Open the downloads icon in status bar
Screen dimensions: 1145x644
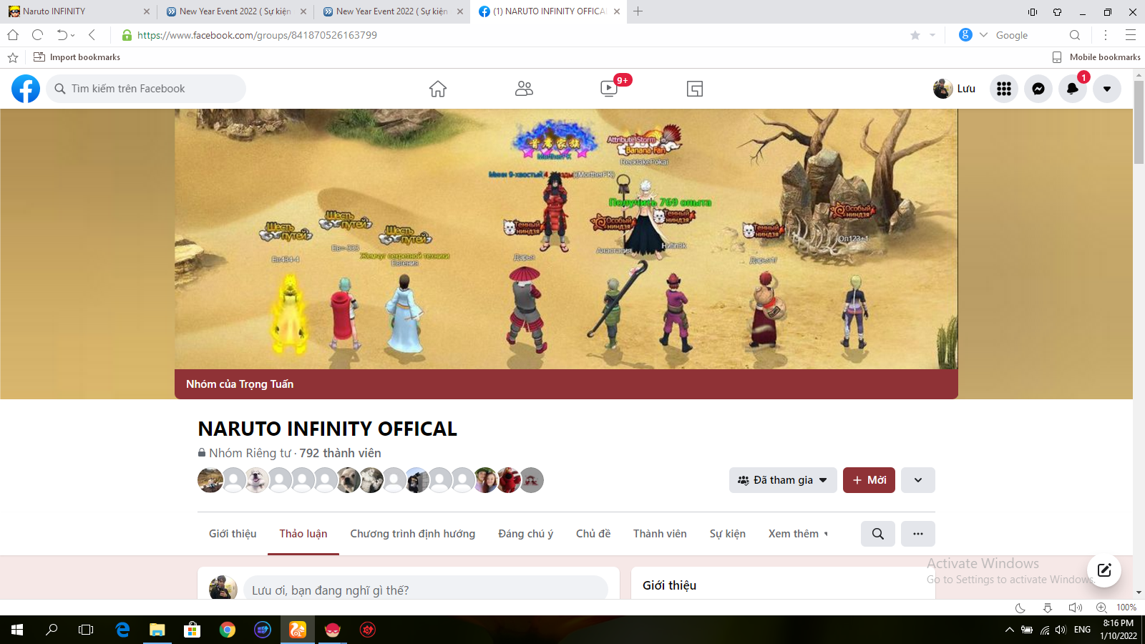pyautogui.click(x=1048, y=608)
